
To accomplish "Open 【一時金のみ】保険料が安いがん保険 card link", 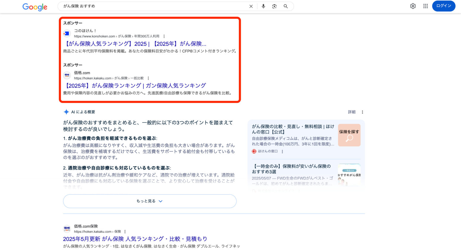I will point(291,169).
